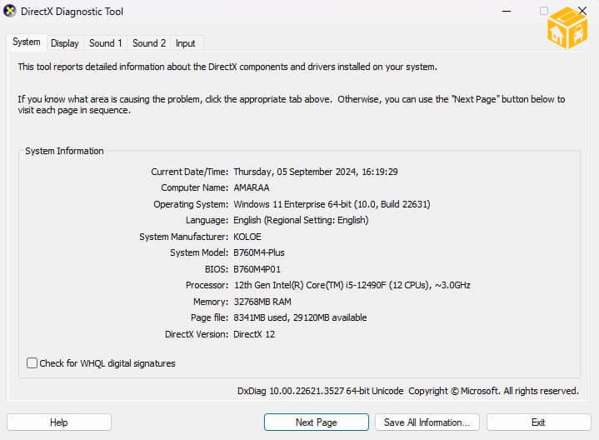Switch to the Input tab
The height and width of the screenshot is (440, 599).
185,43
